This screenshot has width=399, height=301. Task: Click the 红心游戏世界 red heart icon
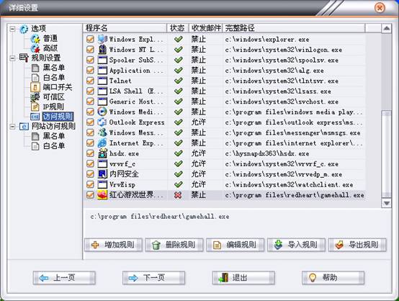coord(102,195)
